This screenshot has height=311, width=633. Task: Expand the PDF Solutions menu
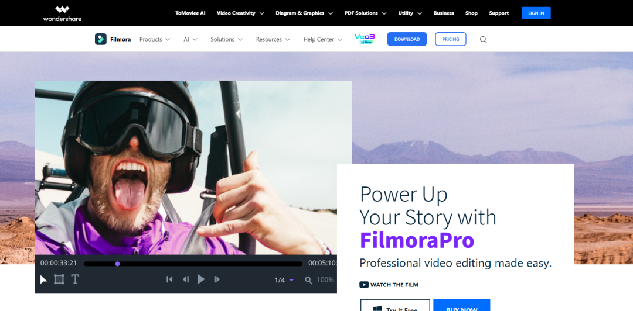point(365,13)
